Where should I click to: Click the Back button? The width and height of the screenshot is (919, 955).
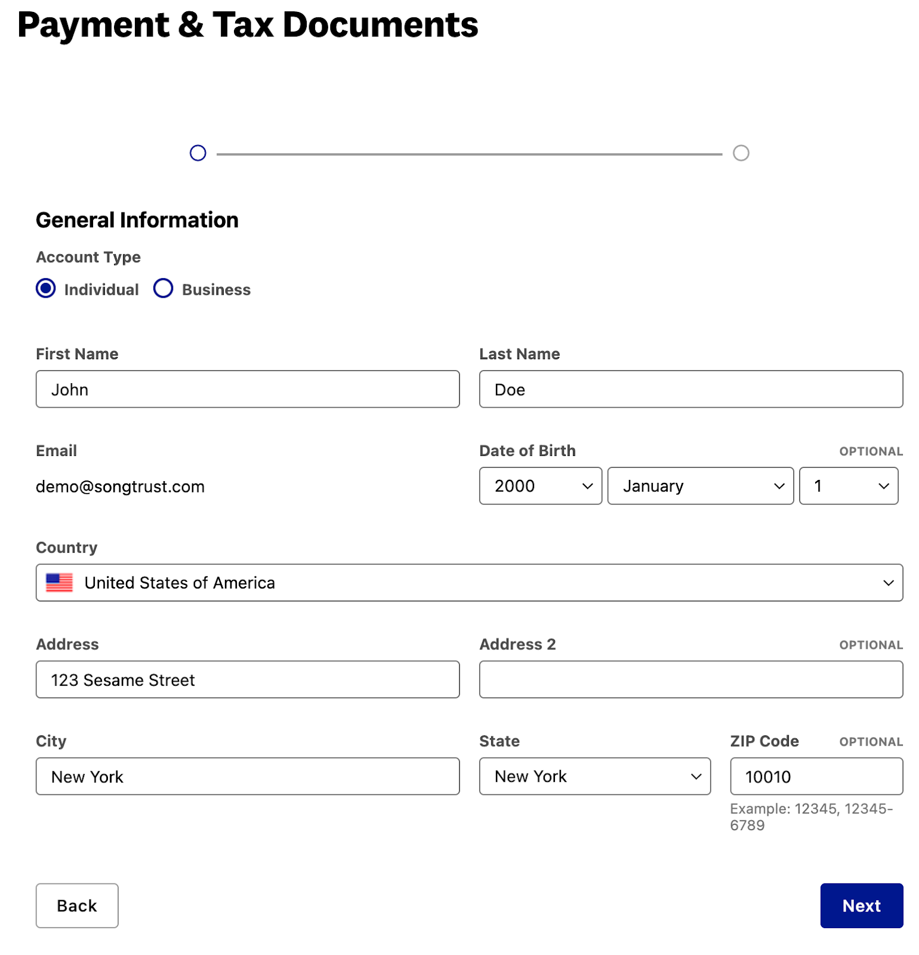(x=77, y=905)
